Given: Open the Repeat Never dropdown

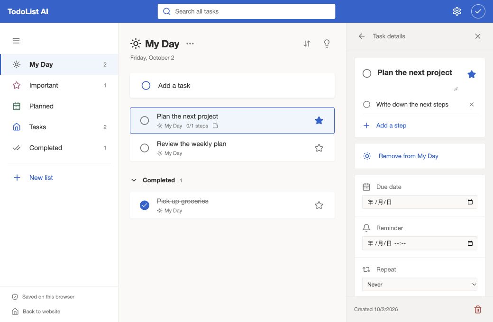Looking at the screenshot, I should [420, 285].
